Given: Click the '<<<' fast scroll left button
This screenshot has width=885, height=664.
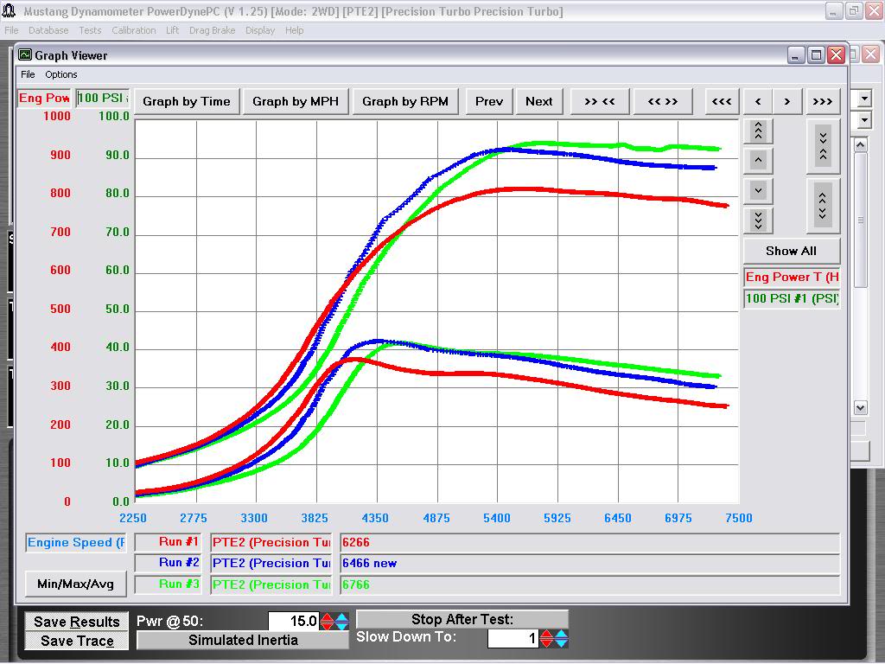Looking at the screenshot, I should (x=722, y=102).
